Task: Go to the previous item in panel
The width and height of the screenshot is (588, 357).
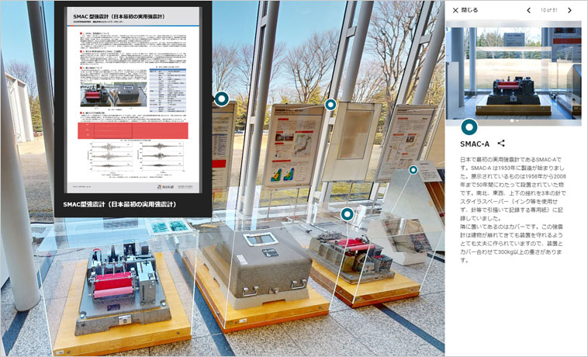Action: click(528, 10)
